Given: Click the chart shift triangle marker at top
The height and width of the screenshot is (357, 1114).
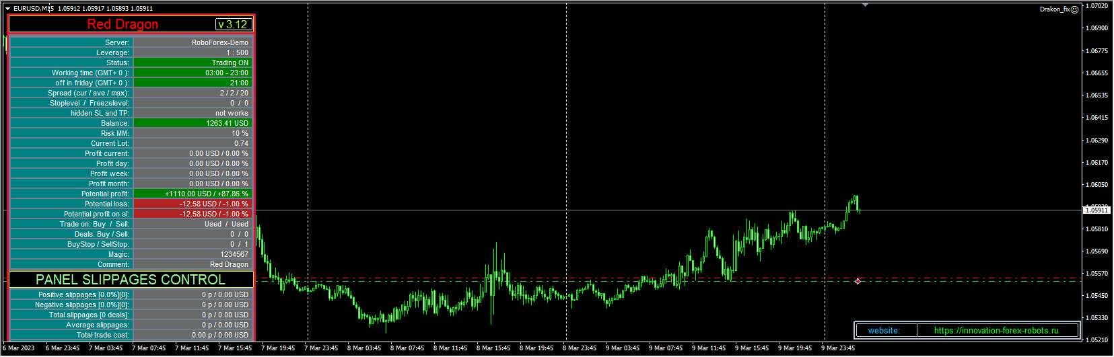Looking at the screenshot, I should [865, 5].
